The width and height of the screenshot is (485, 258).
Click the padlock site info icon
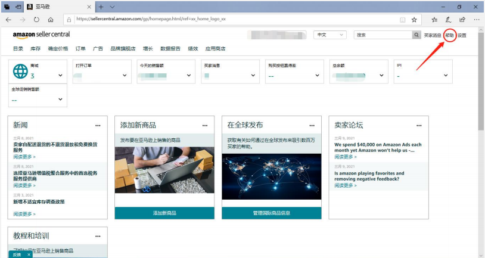[69, 20]
